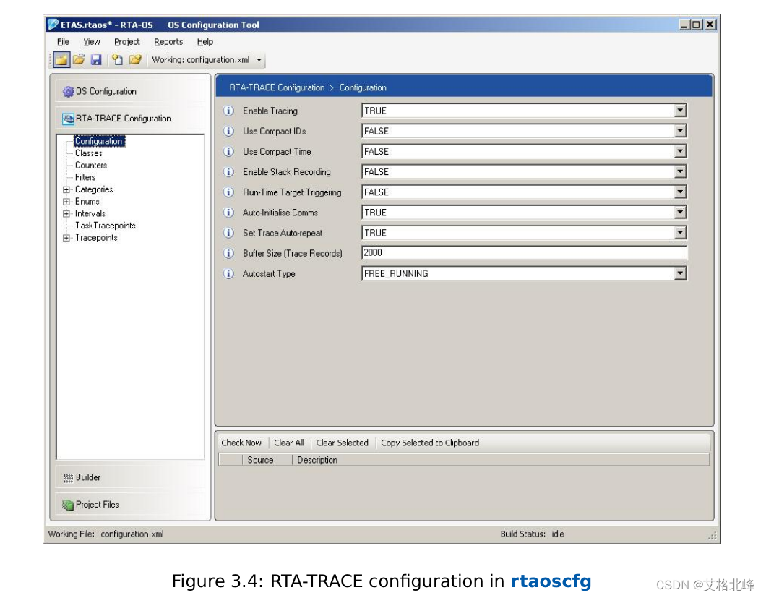Click the info icon beside Enable Tracing
766x598 pixels.
(x=229, y=111)
